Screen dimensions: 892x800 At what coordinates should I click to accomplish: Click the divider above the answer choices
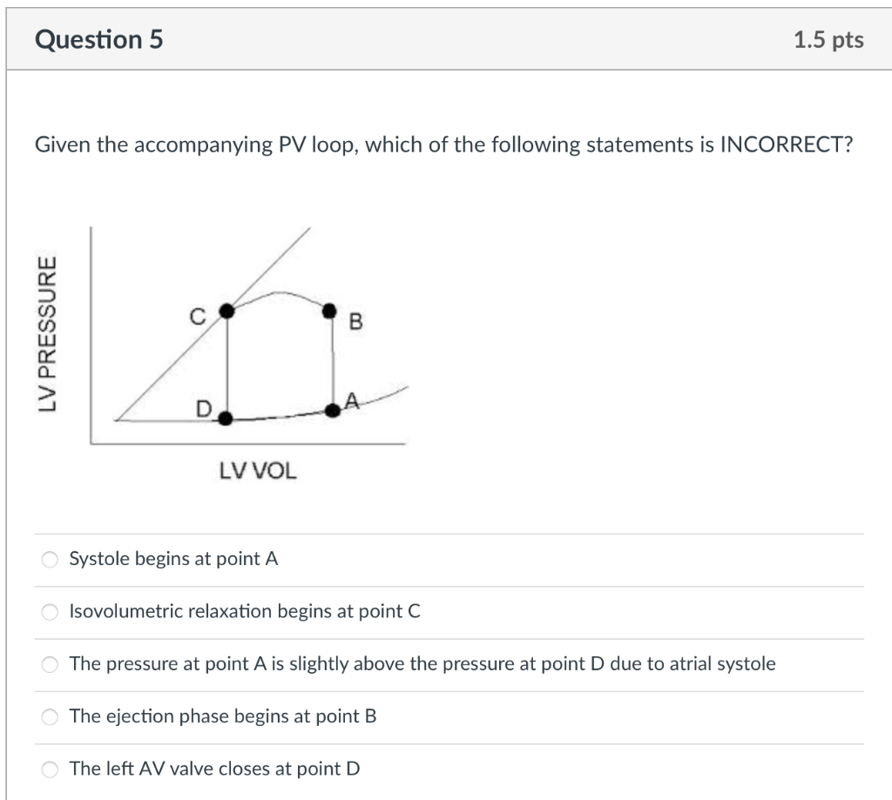[446, 534]
